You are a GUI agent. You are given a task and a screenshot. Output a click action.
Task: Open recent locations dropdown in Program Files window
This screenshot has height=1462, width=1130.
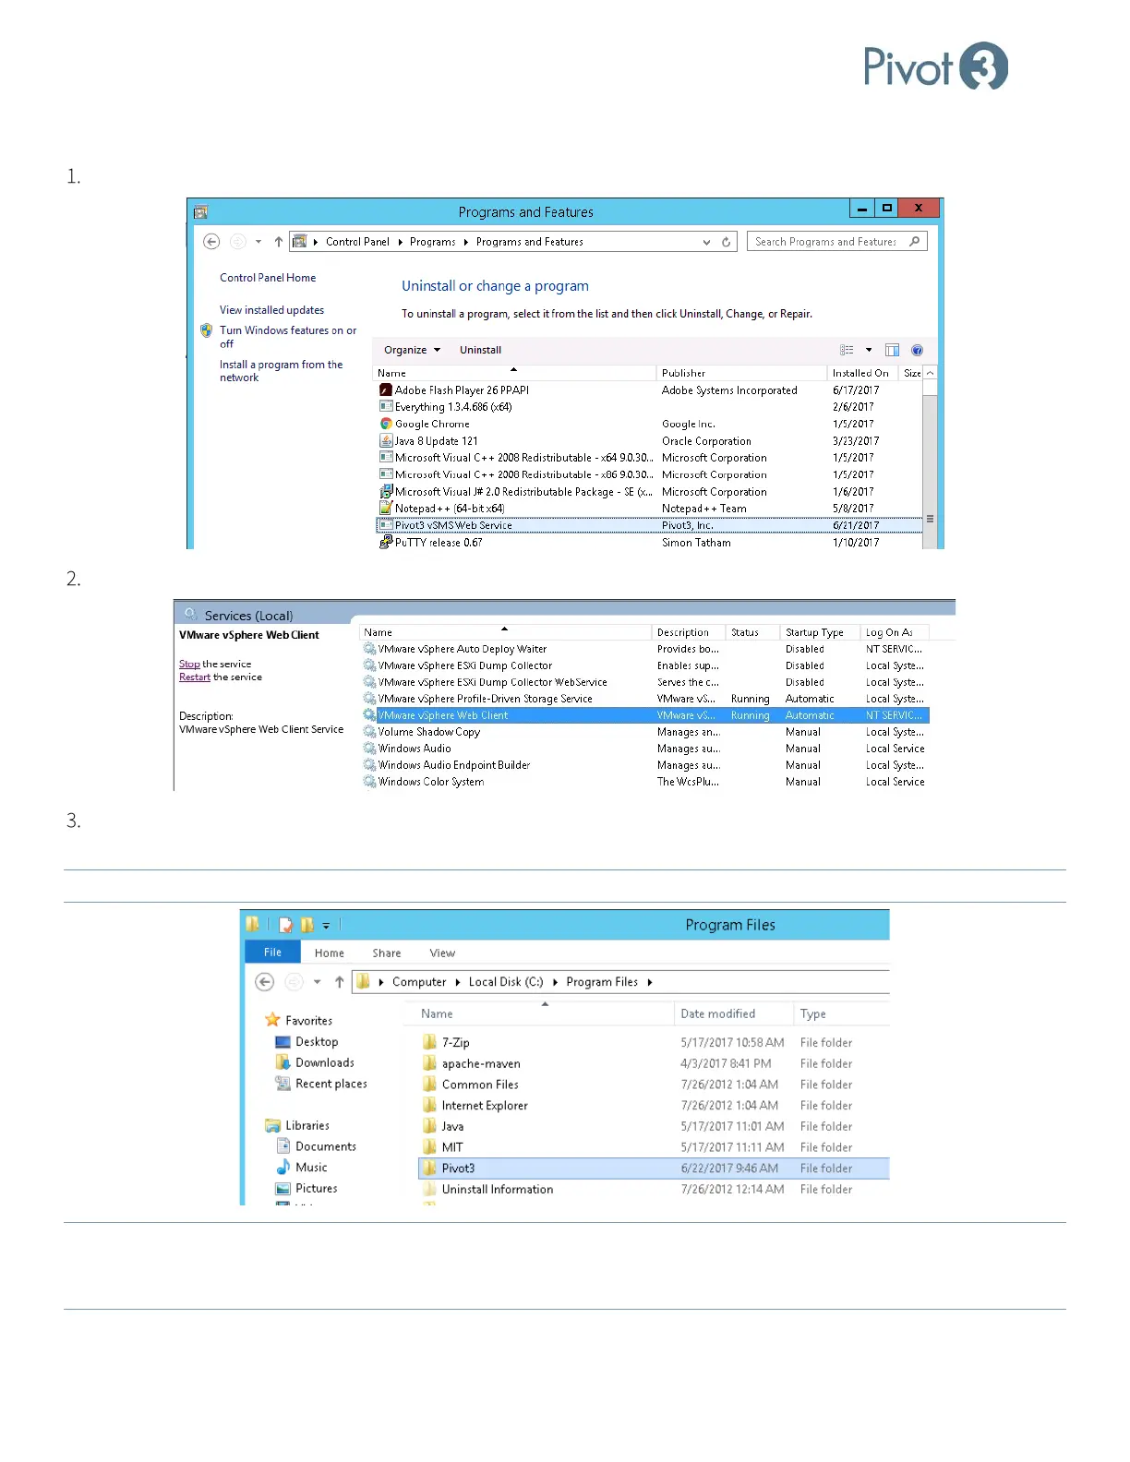point(318,982)
